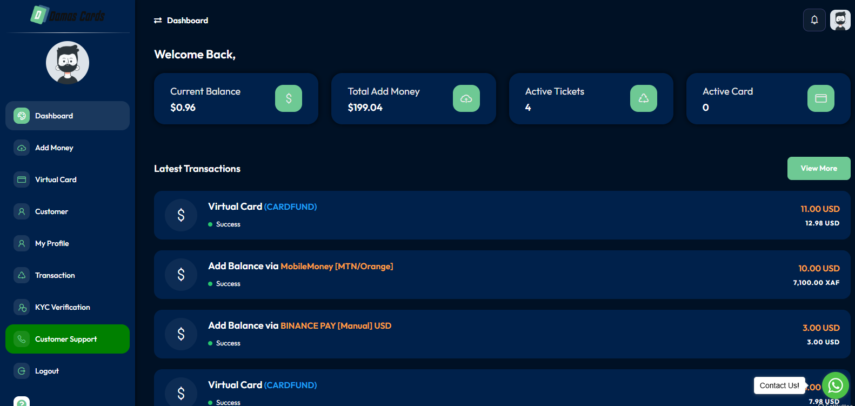Click the 12.98 USD balance text
This screenshot has width=855, height=406.
click(822, 223)
